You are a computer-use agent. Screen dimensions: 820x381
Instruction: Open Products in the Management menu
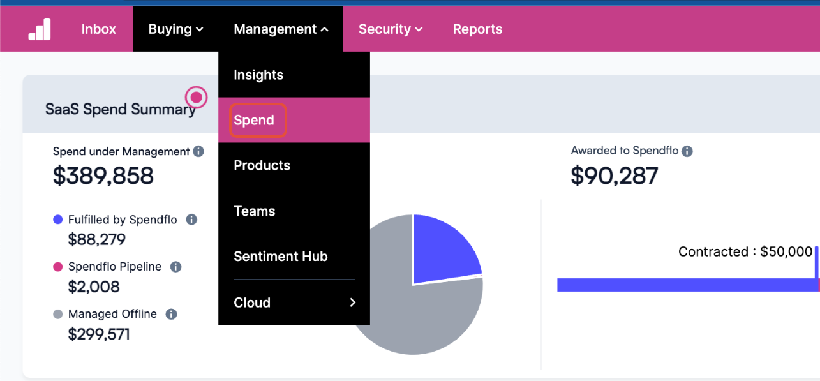coord(294,165)
